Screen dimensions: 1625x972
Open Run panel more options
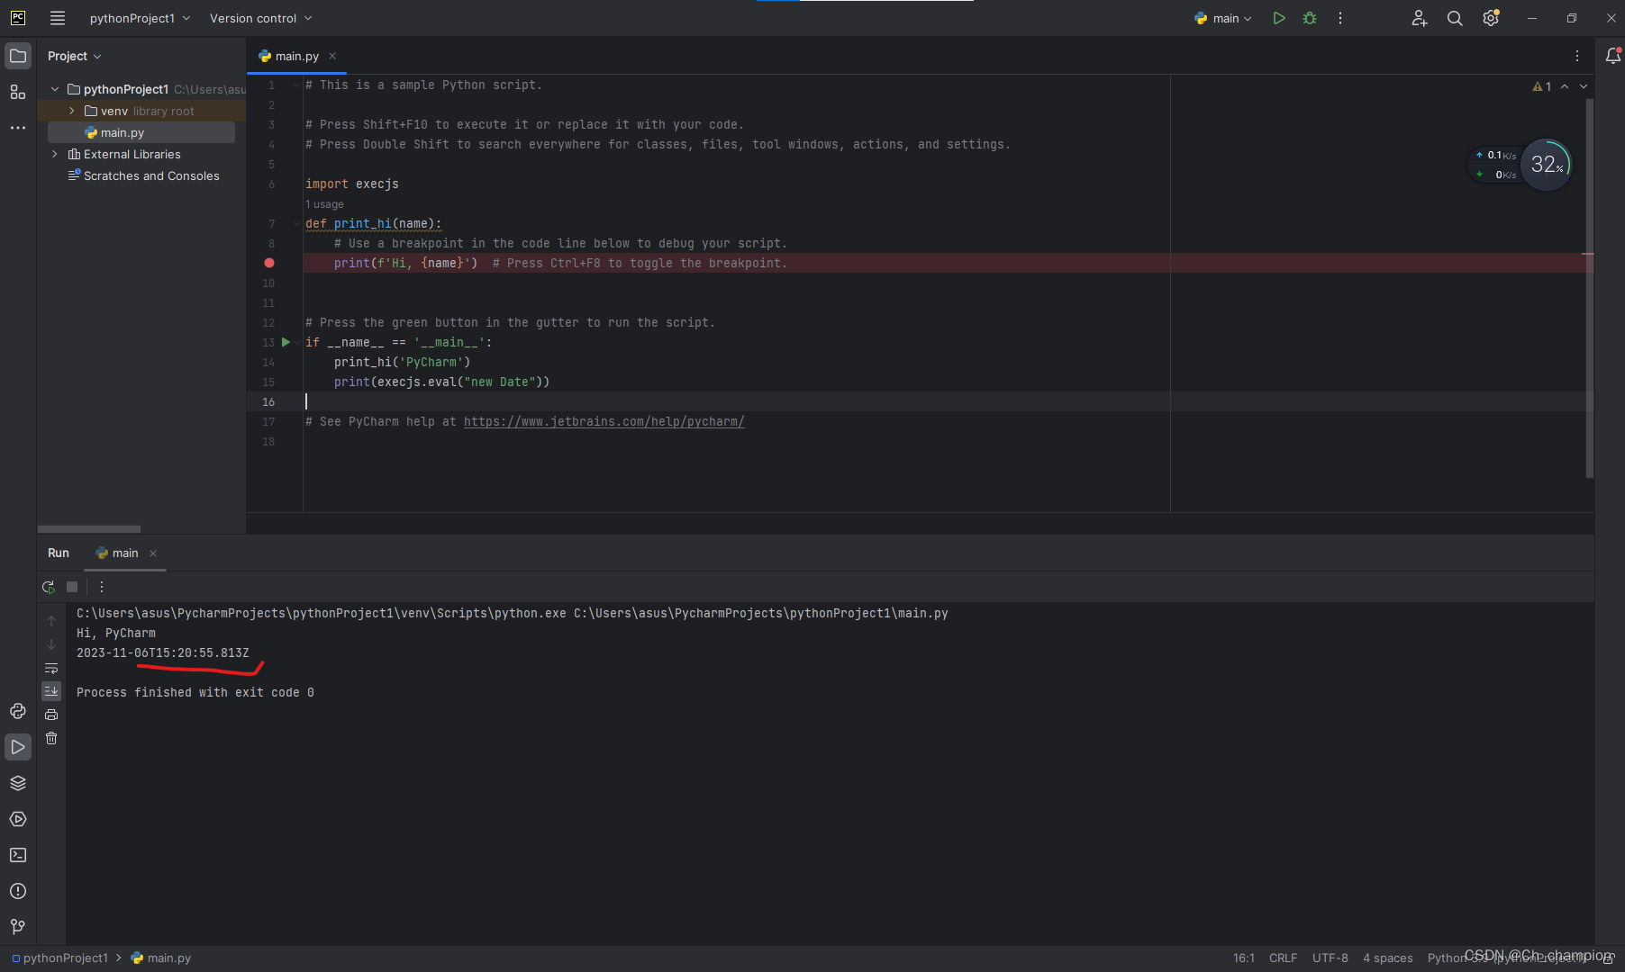(102, 587)
